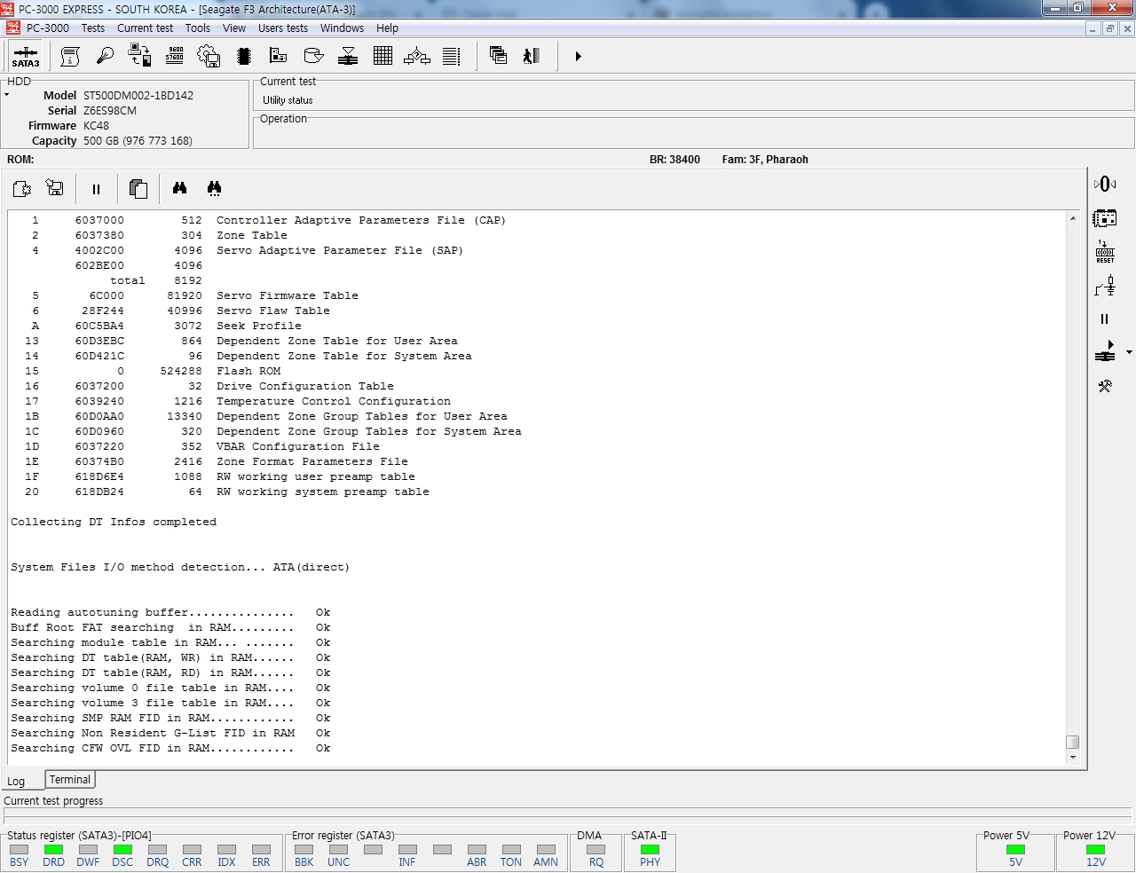
Task: Click the light bulb toolbar icon
Action: coord(105,57)
